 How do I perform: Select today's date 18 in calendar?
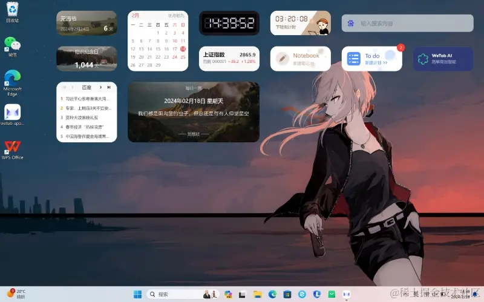click(x=183, y=49)
